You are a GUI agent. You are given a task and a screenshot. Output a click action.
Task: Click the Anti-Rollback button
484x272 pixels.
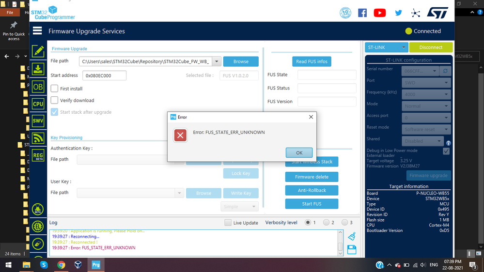coord(312,190)
